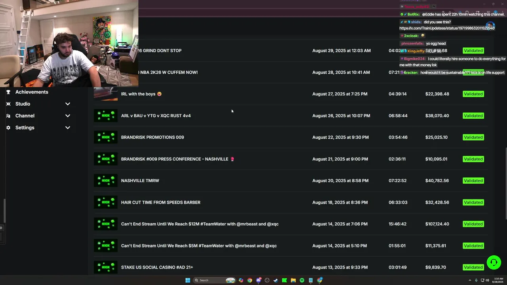Open Discord from the taskbar
The height and width of the screenshot is (285, 507).
pos(259,280)
